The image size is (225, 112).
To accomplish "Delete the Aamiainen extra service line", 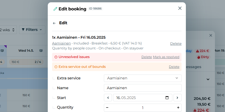I will pos(176,44).
